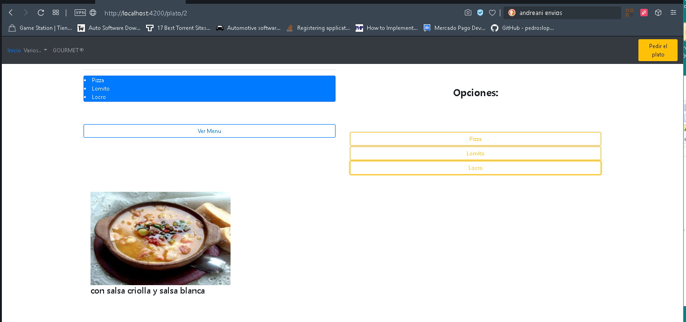Click 'Lomito' in the blue list

(x=100, y=89)
